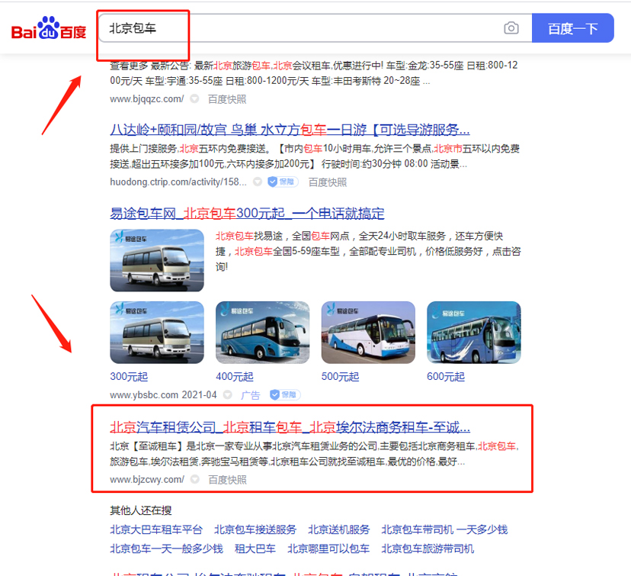Viewport: 631px width, 576px height.
Task: Click 保障 badge on ctrip result
Action: tap(283, 182)
